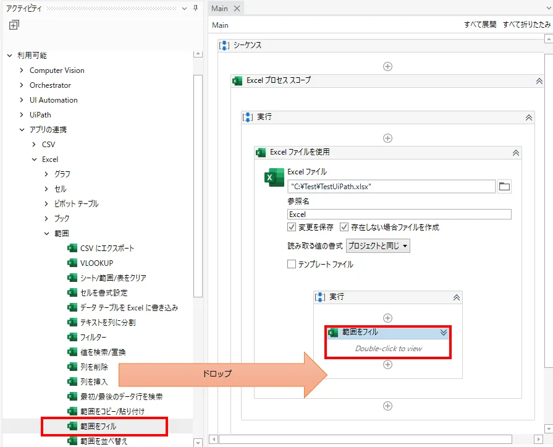Viewport: 553px width, 447px height.
Task: Click the 参照名 input field containing Excel
Action: 399,214
